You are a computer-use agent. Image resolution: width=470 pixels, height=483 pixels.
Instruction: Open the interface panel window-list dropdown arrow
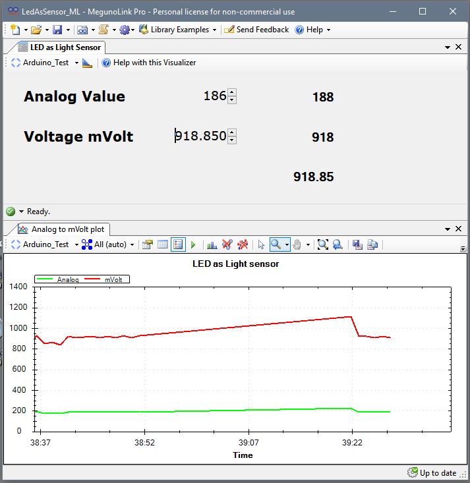448,47
